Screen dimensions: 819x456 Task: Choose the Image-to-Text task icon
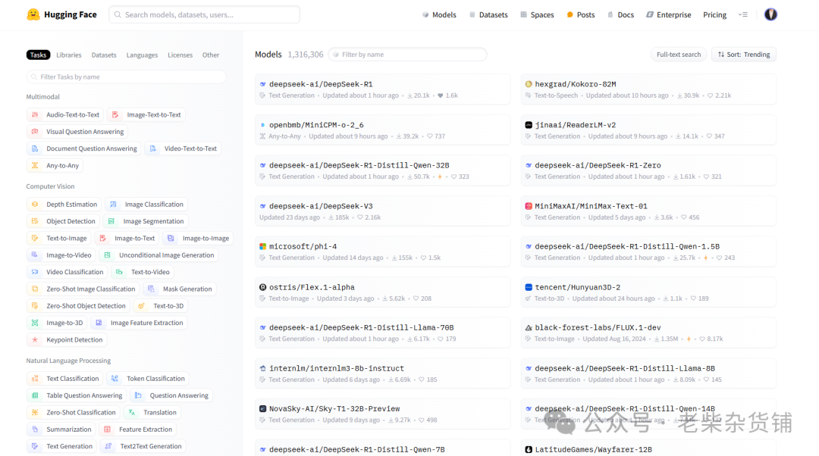pos(103,238)
